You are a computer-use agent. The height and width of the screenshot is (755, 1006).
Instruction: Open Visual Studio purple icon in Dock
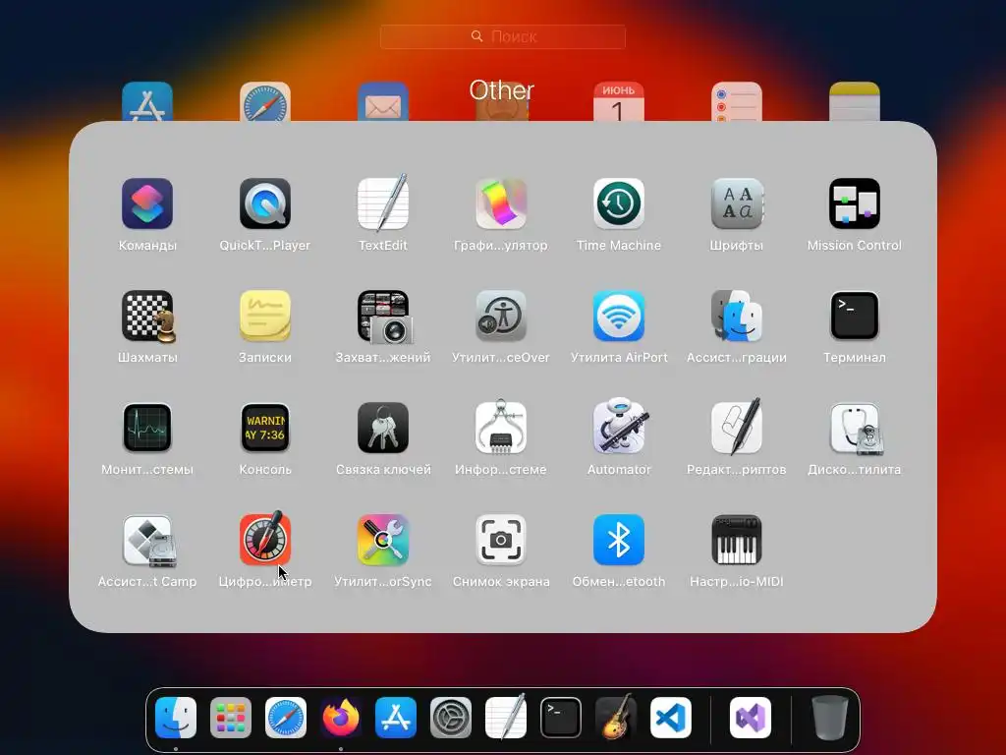[750, 717]
